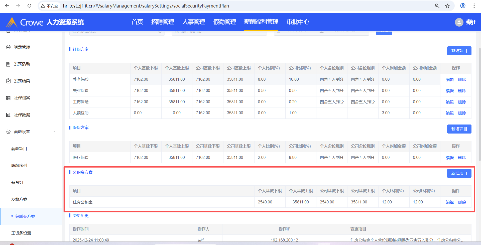
Task: Open the 假勤管理 navigation item
Action: coord(224,22)
